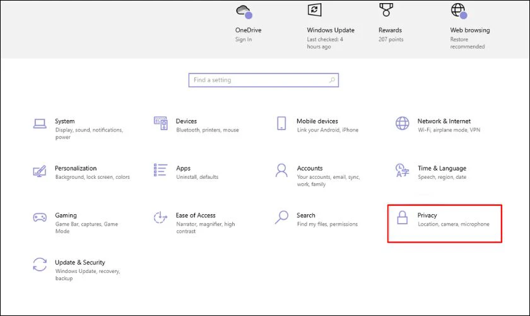Click 'Background, lock screen, colors' description
Viewport: 530px width, 316px height.
(93, 177)
